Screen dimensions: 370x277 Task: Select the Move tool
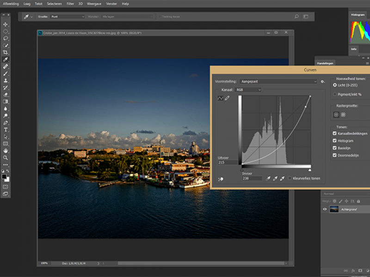tap(6, 24)
